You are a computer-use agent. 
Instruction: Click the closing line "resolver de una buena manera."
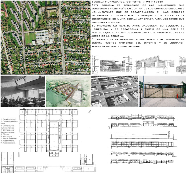[116, 46]
